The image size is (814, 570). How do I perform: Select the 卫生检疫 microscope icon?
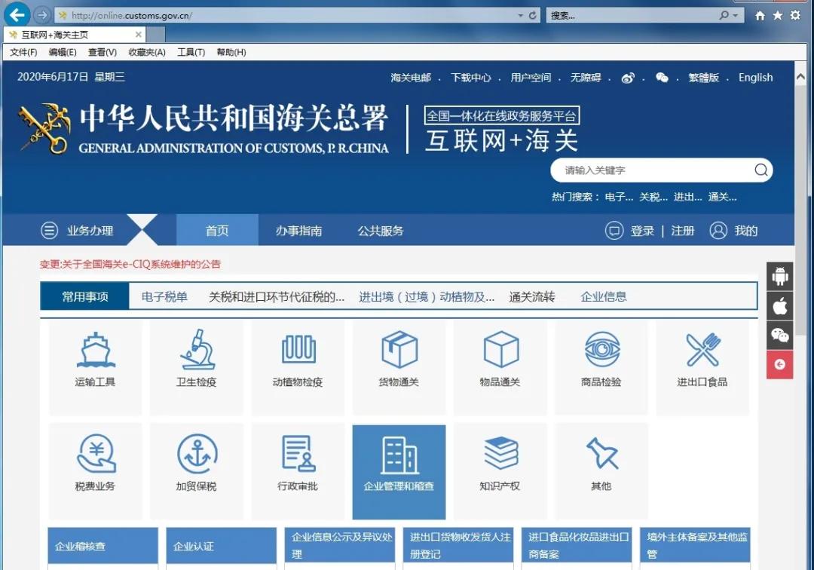coord(196,350)
